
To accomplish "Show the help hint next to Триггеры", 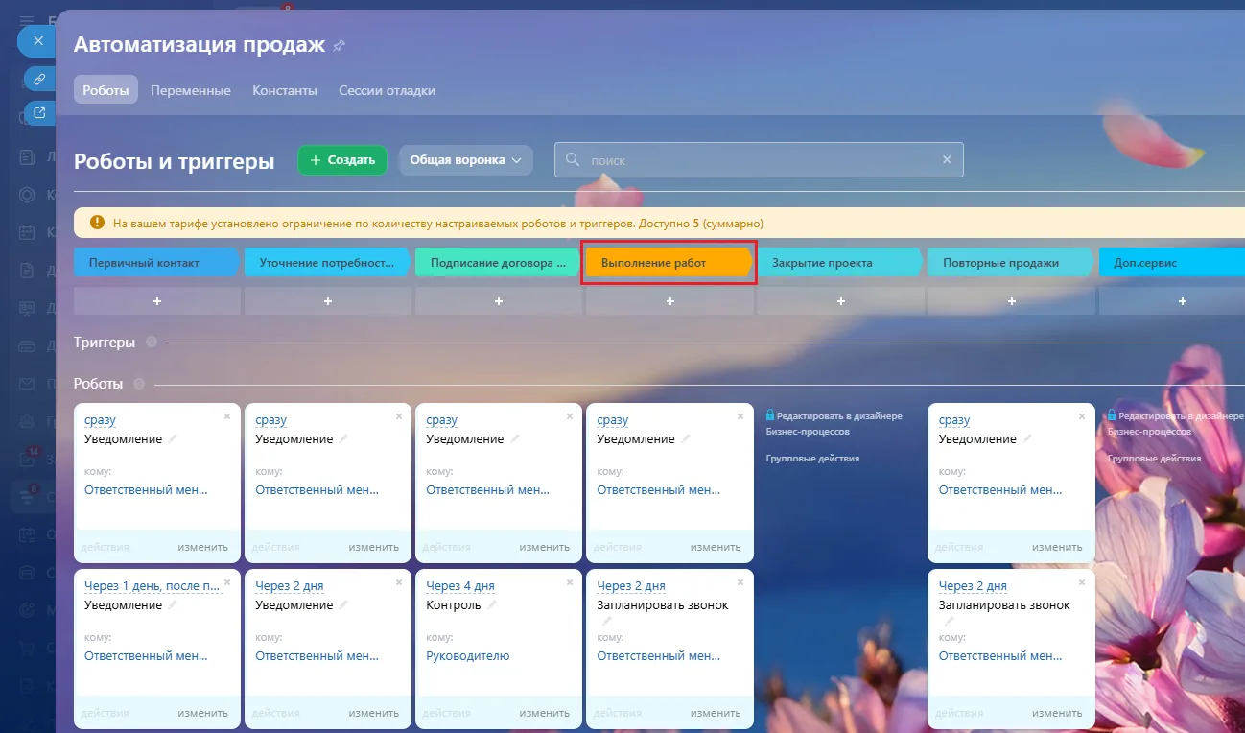I will pos(152,343).
